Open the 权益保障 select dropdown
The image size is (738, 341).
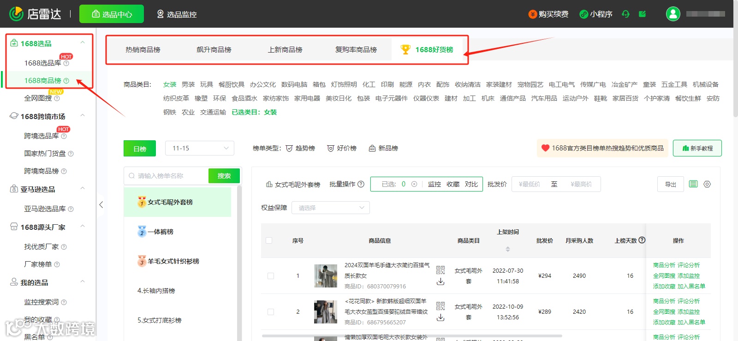tap(331, 208)
